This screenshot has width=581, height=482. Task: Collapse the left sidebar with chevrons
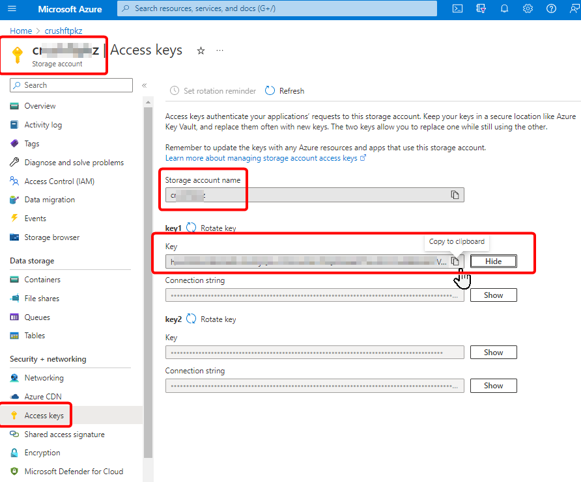145,85
